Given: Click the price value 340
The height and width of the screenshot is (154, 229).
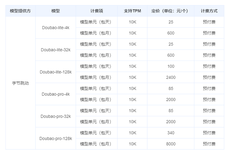Looking at the screenshot, I should (171, 133).
